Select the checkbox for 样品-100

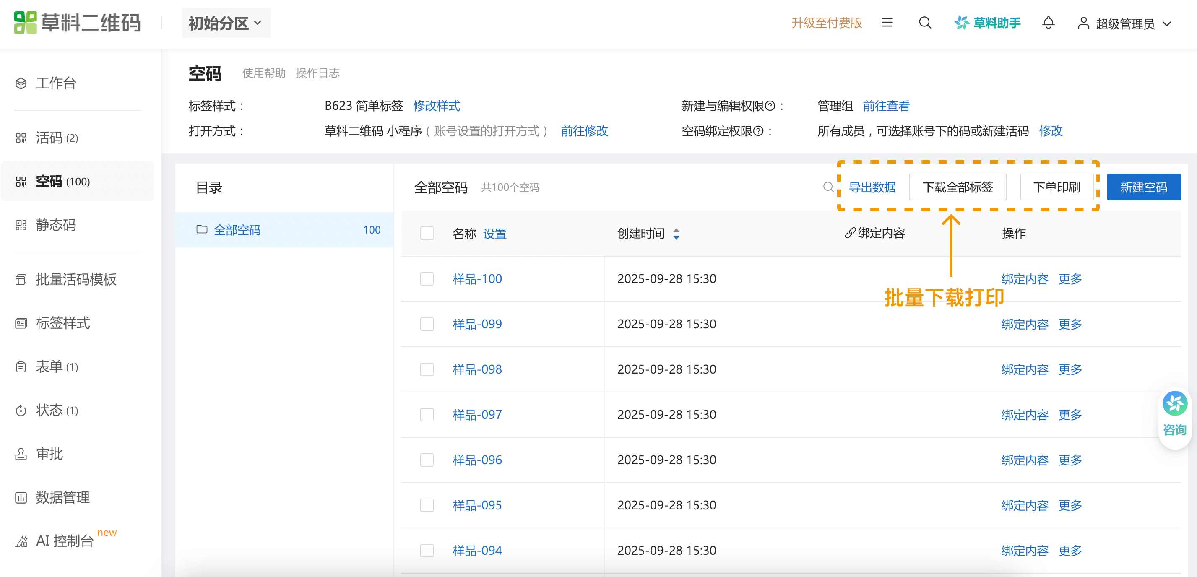point(427,279)
